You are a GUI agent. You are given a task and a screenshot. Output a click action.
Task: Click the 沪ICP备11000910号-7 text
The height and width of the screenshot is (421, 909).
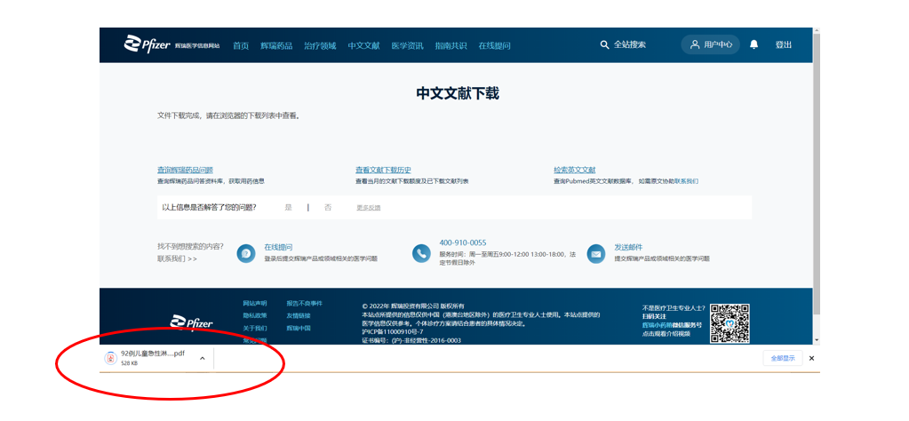tap(393, 332)
